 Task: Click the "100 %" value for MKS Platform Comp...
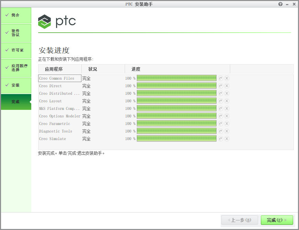point(130,108)
